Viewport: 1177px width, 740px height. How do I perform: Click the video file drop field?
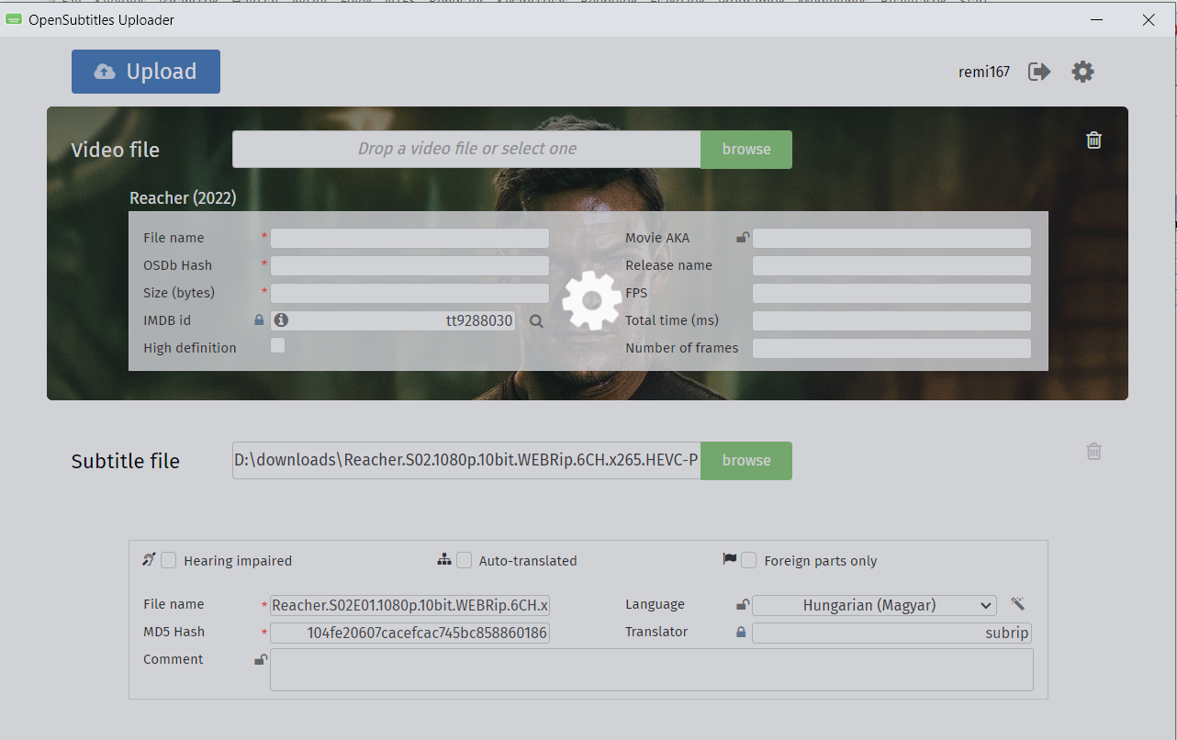pos(466,149)
